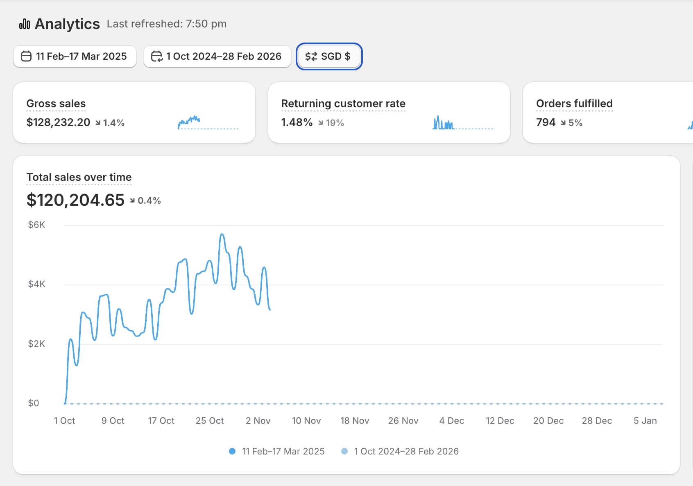The width and height of the screenshot is (693, 486).
Task: Open the 1 Oct 2024–28 Feb 2026 comparison picker
Action: [x=217, y=56]
